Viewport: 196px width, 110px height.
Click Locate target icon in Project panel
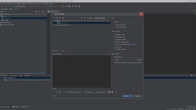click(x=36, y=12)
